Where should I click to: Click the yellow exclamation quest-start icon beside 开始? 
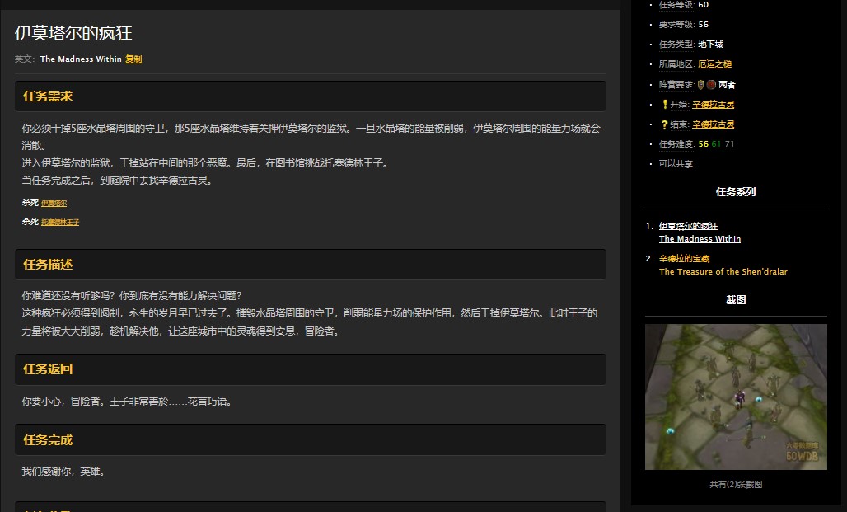665,104
